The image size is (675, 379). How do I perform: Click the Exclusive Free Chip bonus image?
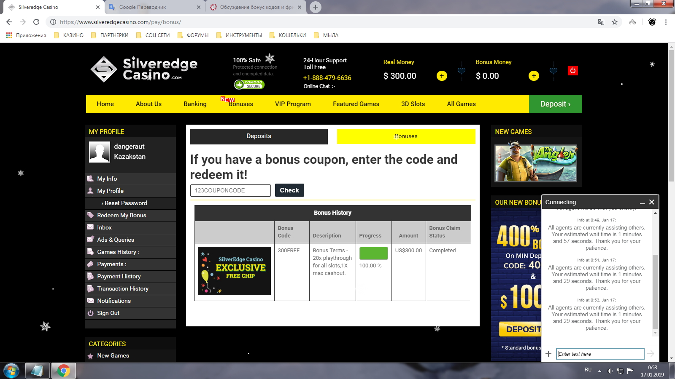pyautogui.click(x=235, y=271)
